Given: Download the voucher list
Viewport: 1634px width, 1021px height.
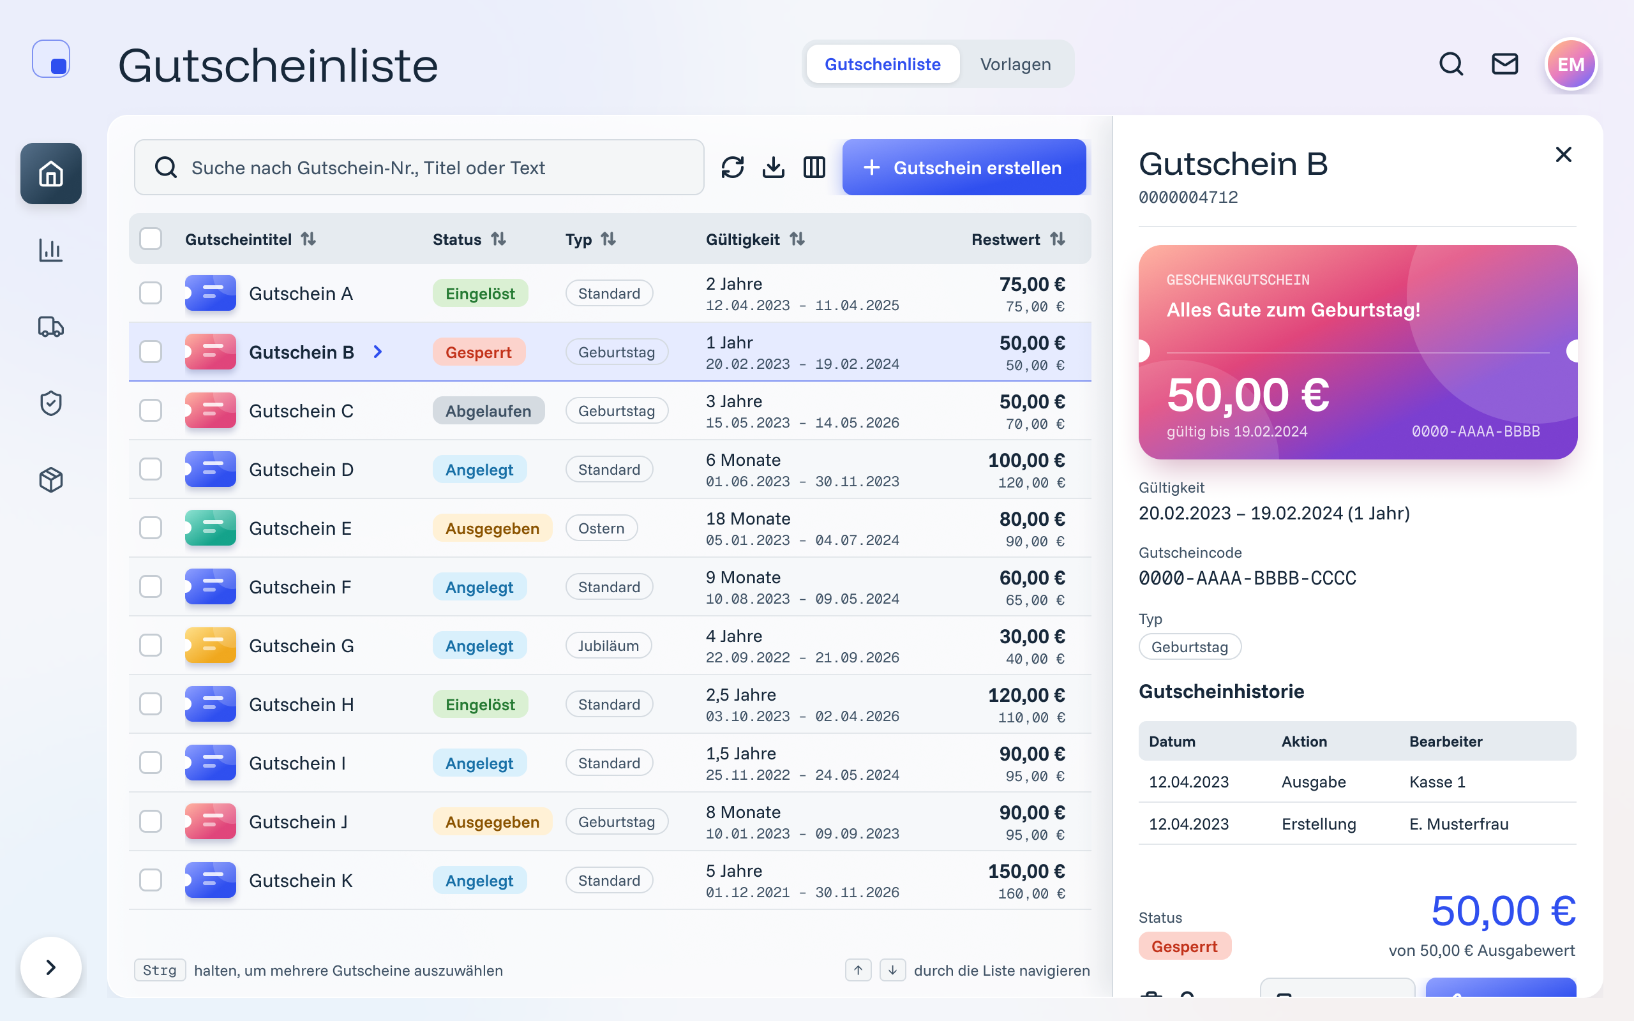Looking at the screenshot, I should click(x=773, y=167).
